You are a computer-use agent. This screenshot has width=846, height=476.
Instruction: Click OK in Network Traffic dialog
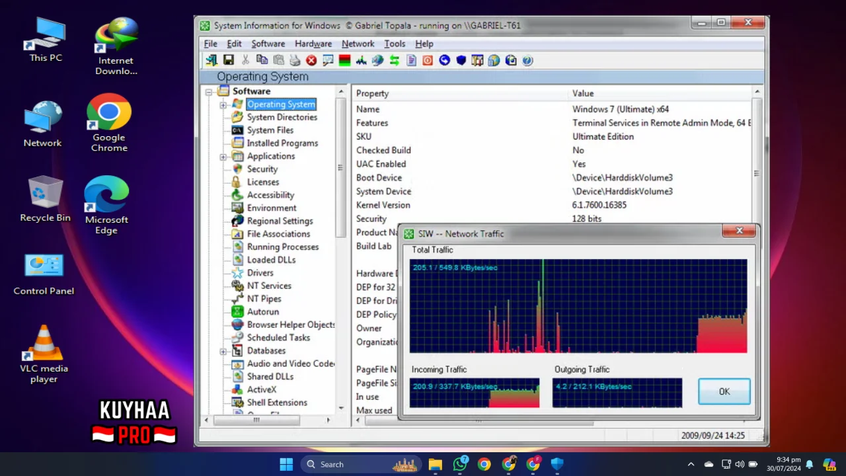click(x=724, y=391)
